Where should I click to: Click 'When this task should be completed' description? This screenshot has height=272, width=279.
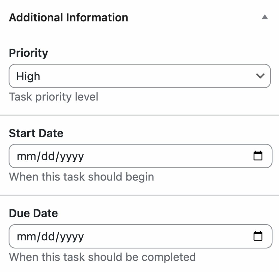102,257
